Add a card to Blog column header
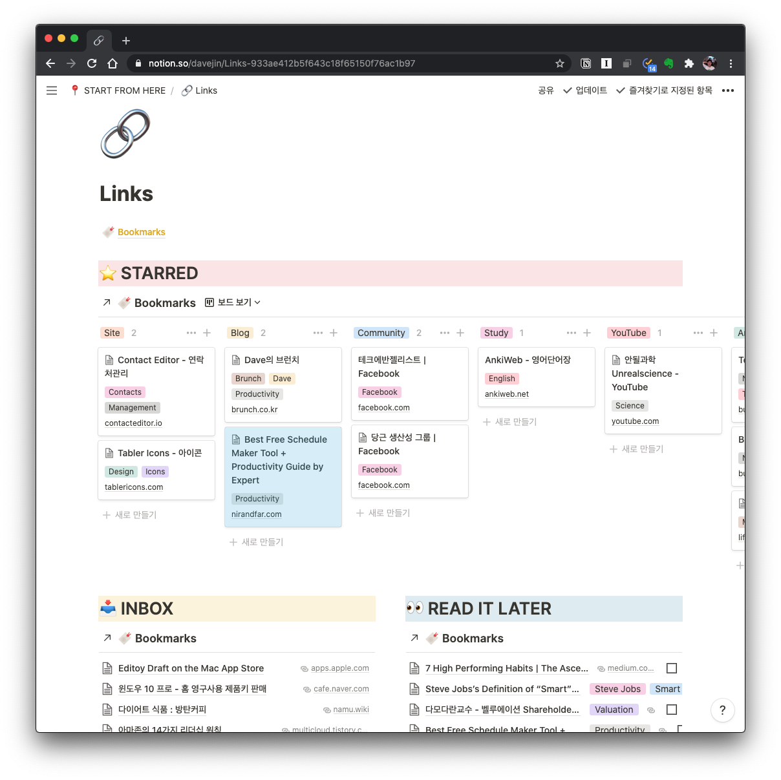 (334, 333)
